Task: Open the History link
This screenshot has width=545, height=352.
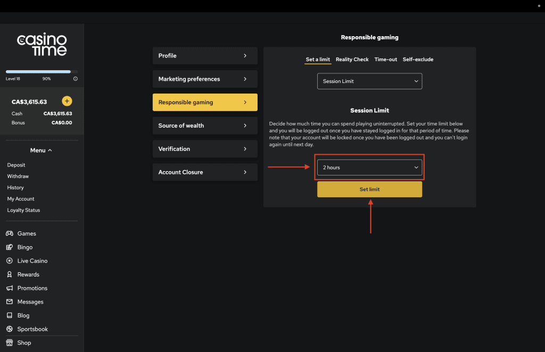Action: point(15,188)
